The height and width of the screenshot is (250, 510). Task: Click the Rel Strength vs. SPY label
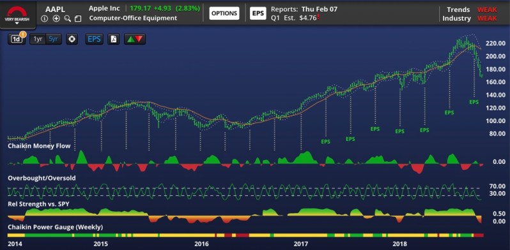tap(38, 204)
